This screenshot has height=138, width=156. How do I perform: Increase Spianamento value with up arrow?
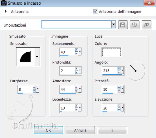76,50
